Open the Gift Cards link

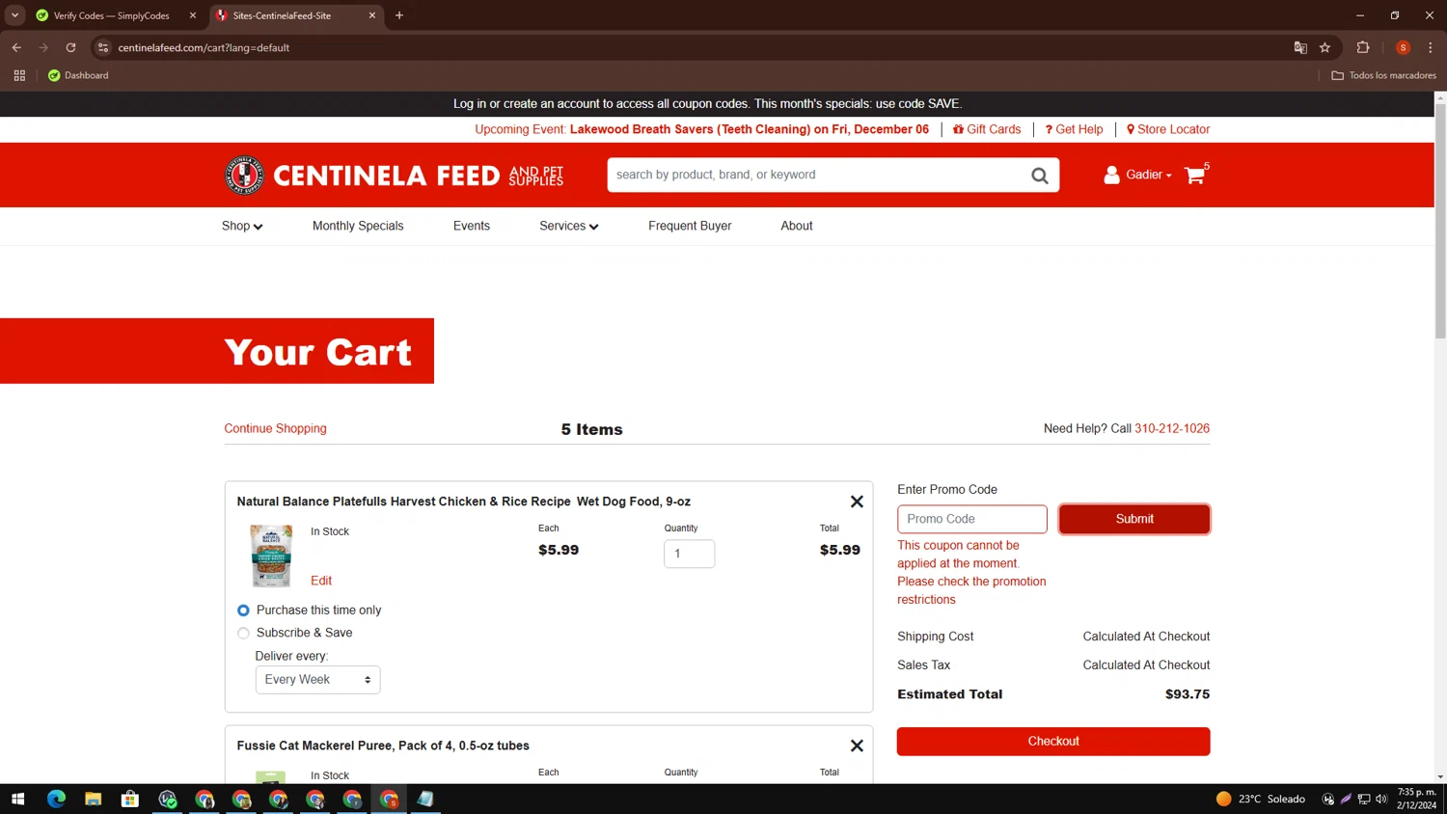[x=987, y=129]
